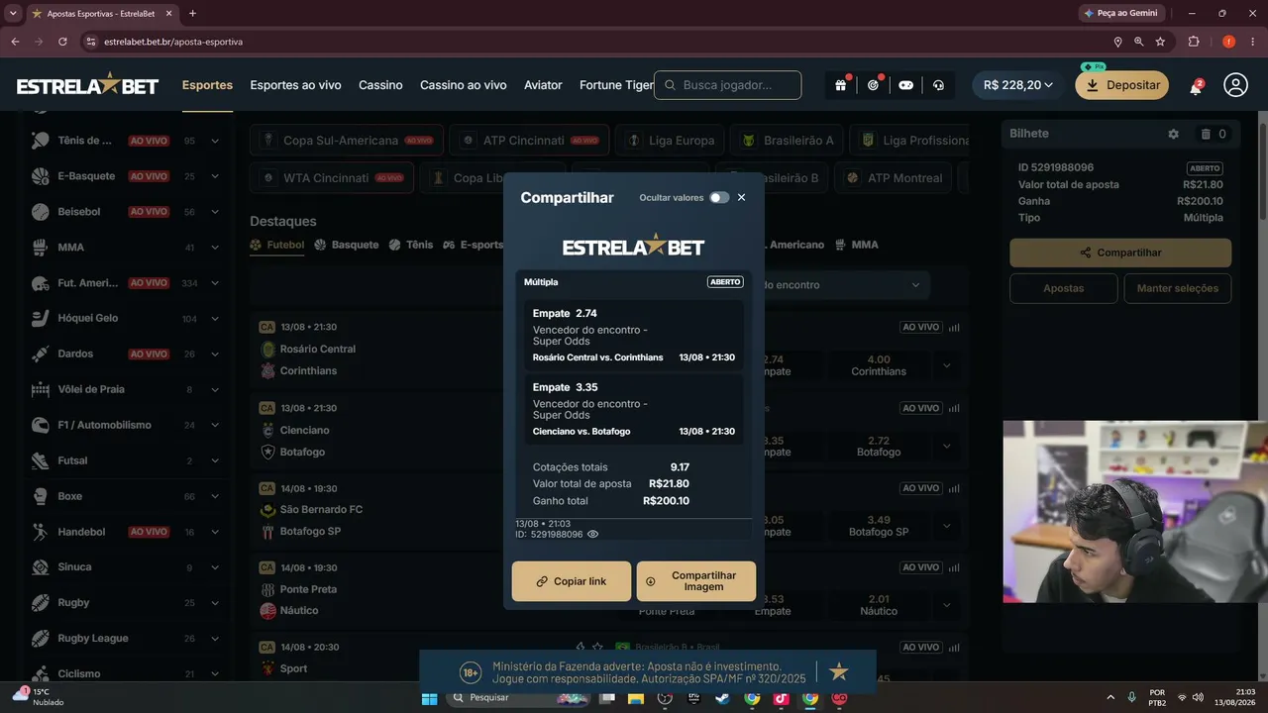The width and height of the screenshot is (1268, 713).
Task: Bookmark this page with the star
Action: coord(1160,42)
